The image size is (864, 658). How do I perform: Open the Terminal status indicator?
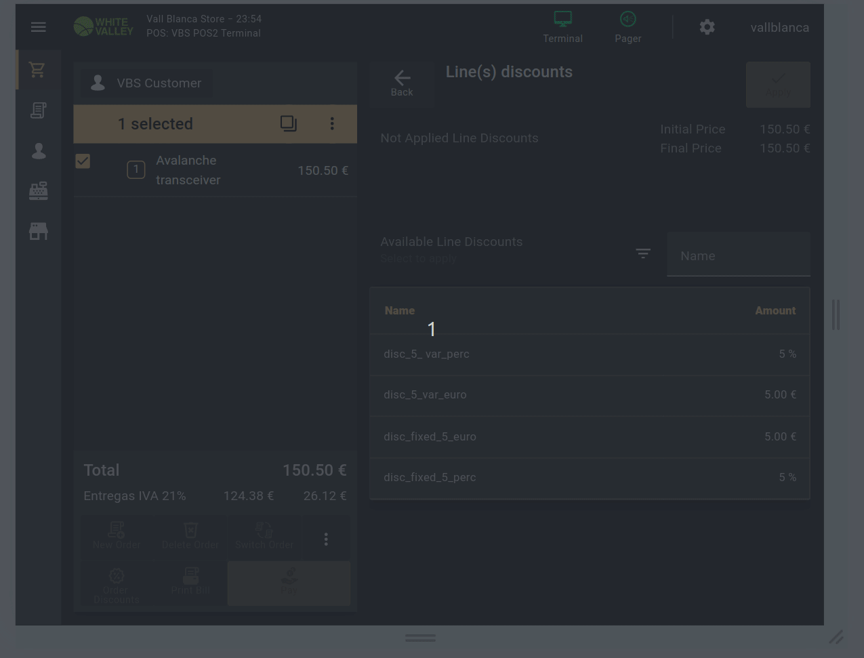[x=562, y=27]
